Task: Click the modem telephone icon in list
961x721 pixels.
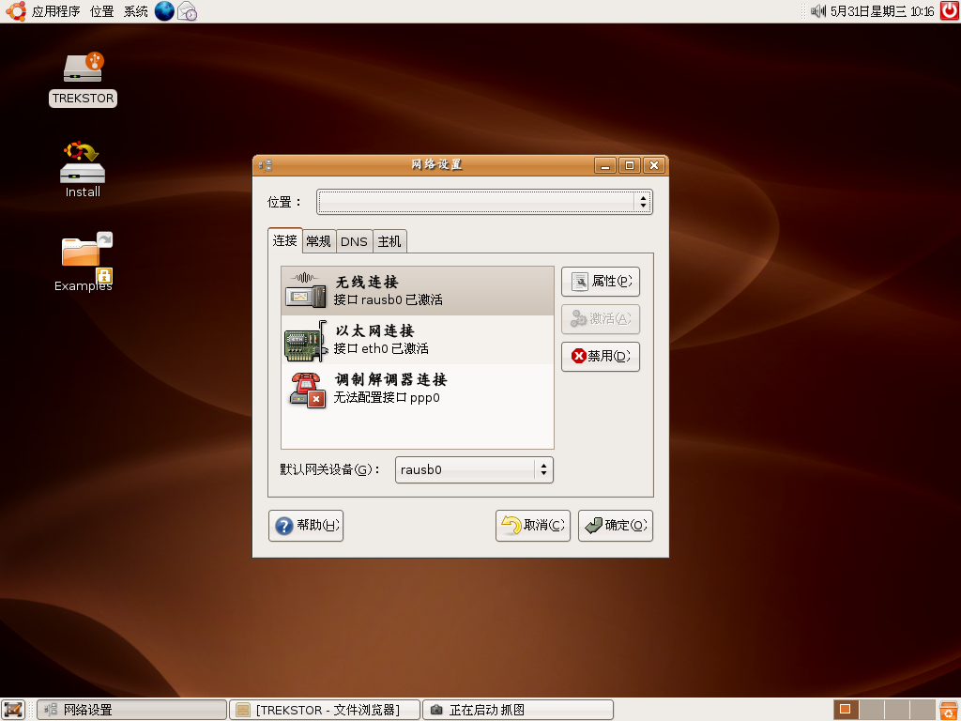Action: (x=307, y=390)
